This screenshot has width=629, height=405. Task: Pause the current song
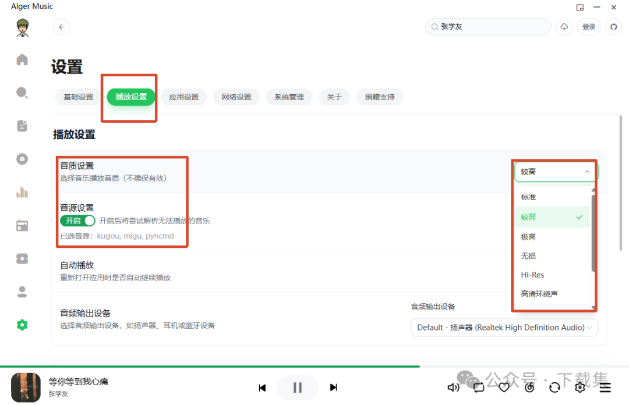(297, 388)
